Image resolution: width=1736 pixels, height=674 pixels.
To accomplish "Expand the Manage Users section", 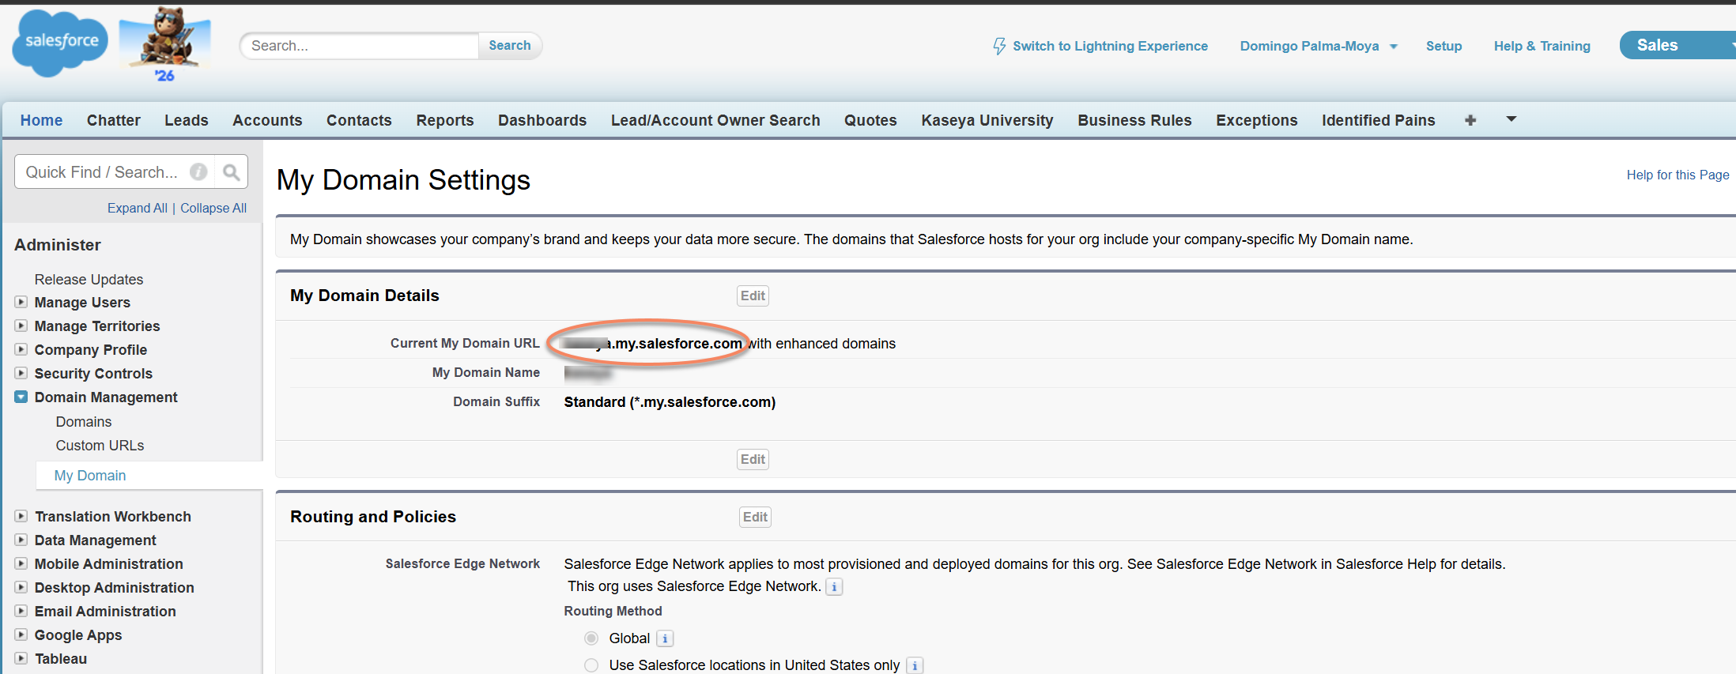I will 21,302.
